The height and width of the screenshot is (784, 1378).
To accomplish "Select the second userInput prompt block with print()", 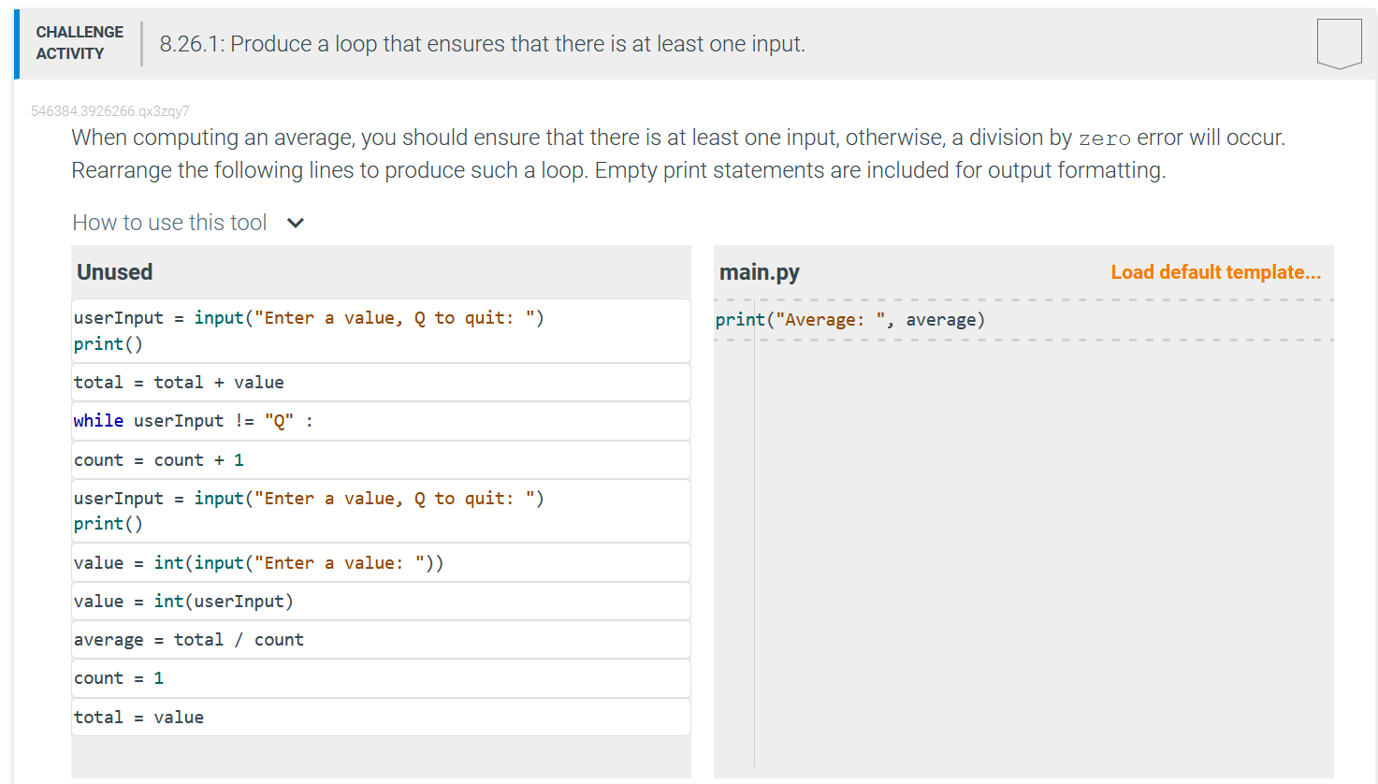I will coord(381,510).
